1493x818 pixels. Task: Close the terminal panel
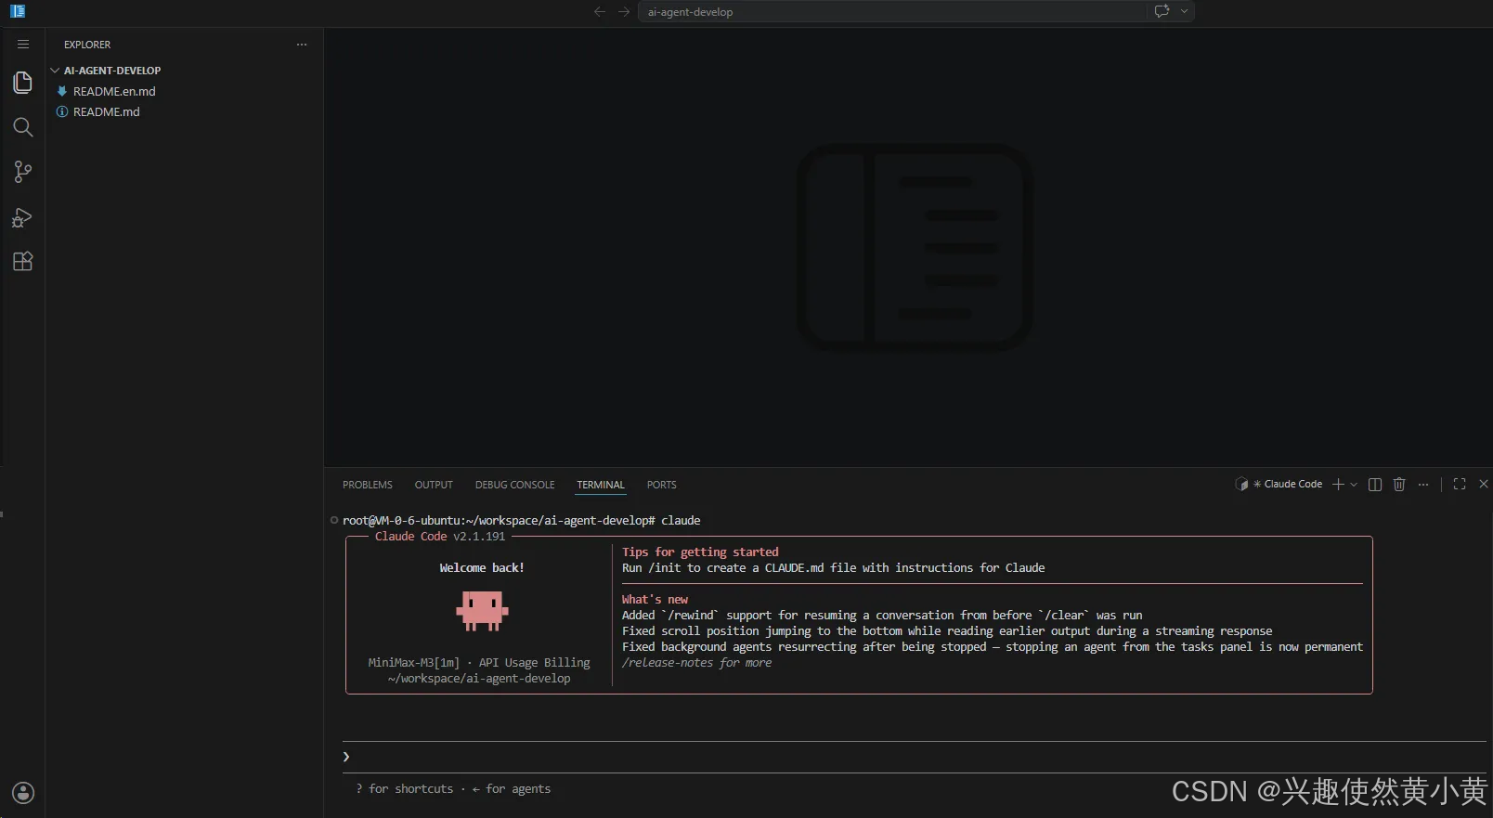1484,484
